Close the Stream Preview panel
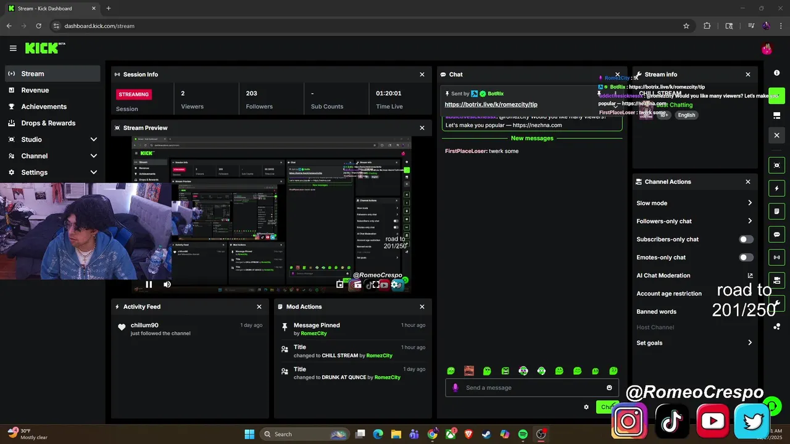Viewport: 790px width, 444px height. [422, 128]
